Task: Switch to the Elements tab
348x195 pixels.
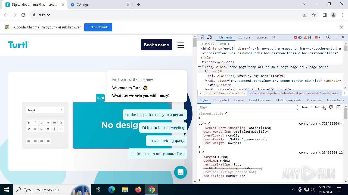Action: (x=226, y=37)
